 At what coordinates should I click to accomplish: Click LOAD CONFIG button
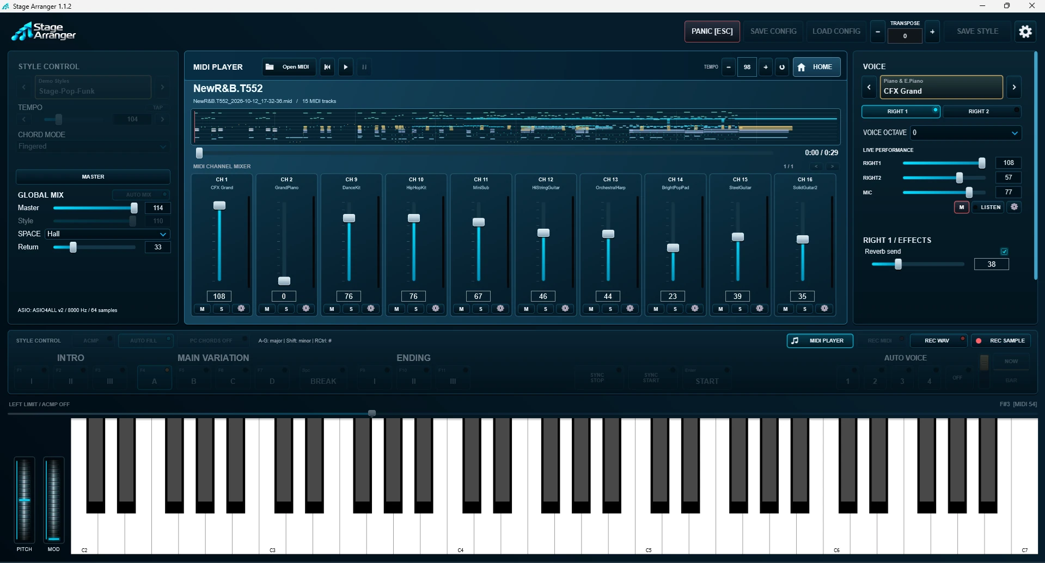point(836,32)
